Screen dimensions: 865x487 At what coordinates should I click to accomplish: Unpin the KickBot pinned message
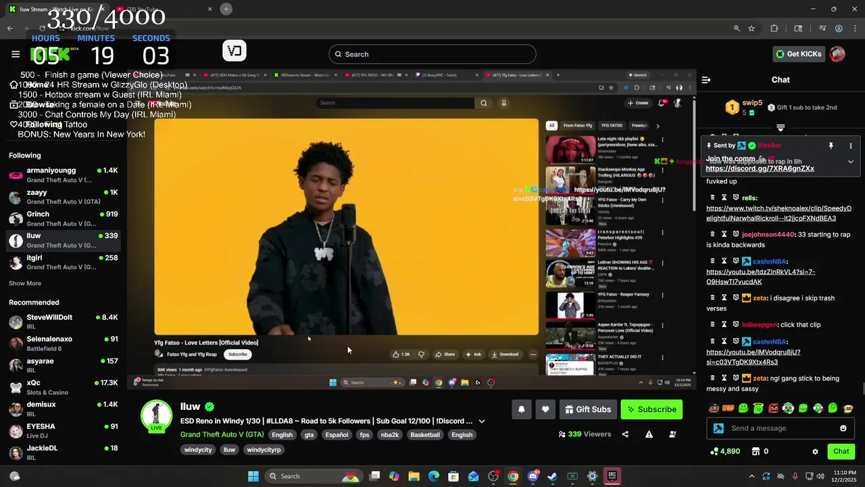click(831, 146)
